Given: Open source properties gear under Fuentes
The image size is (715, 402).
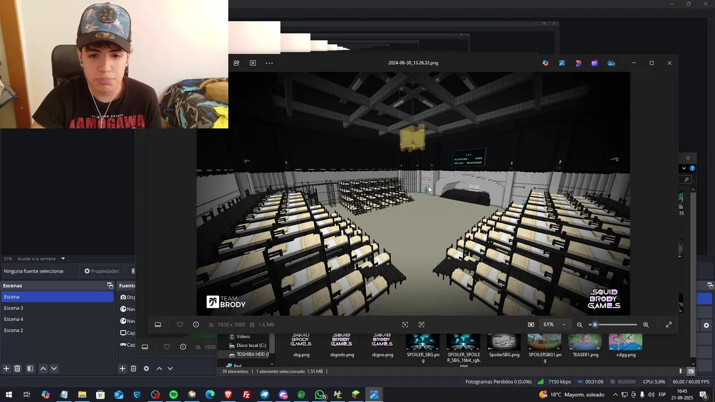Looking at the screenshot, I should click(146, 368).
